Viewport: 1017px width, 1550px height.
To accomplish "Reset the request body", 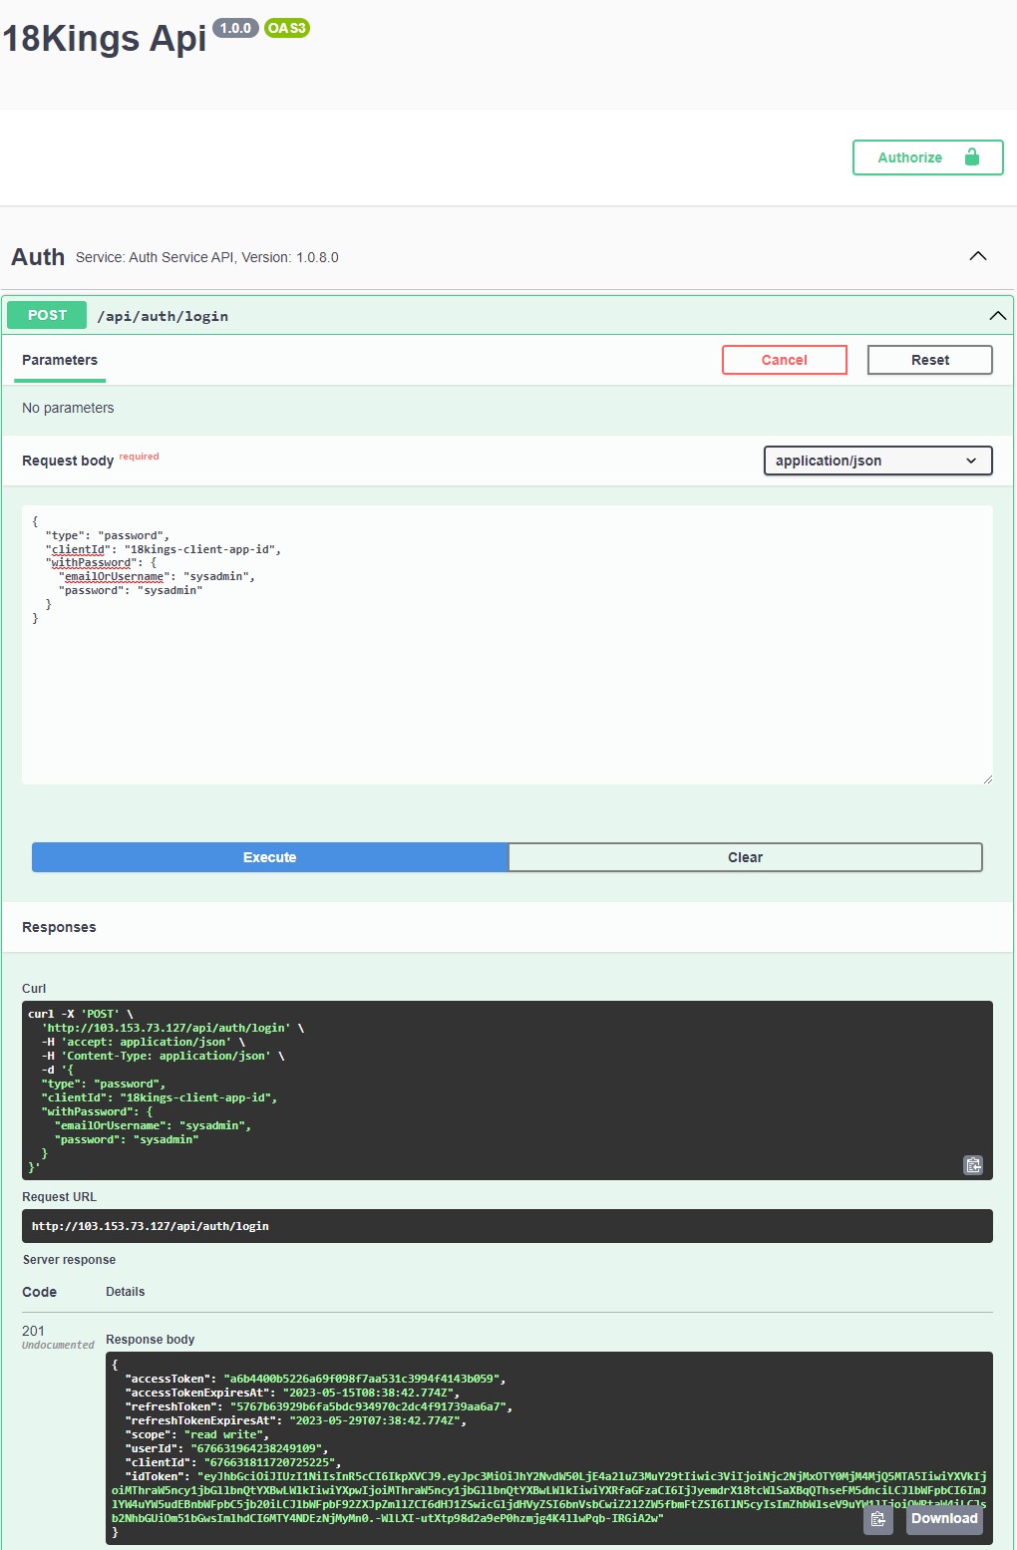I will pyautogui.click(x=928, y=359).
